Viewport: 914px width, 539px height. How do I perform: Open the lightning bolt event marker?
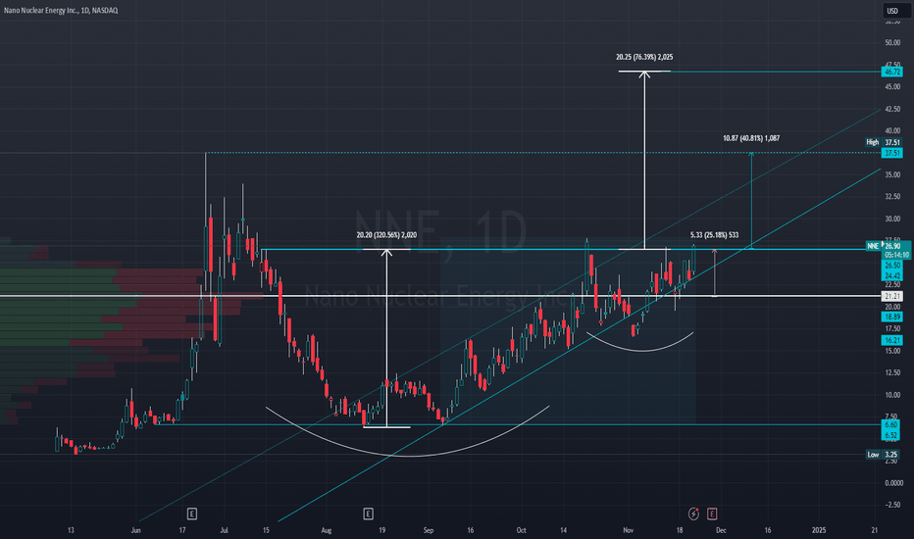(693, 514)
